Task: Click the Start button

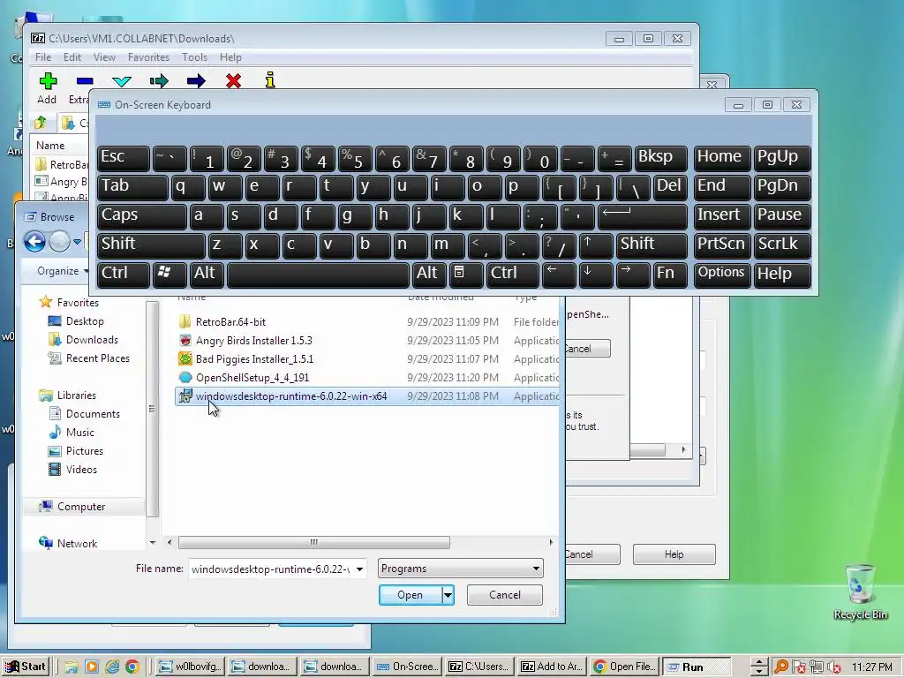Action: click(x=26, y=667)
